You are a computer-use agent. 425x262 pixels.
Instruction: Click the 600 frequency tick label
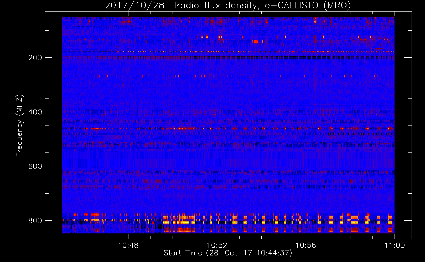[35, 167]
